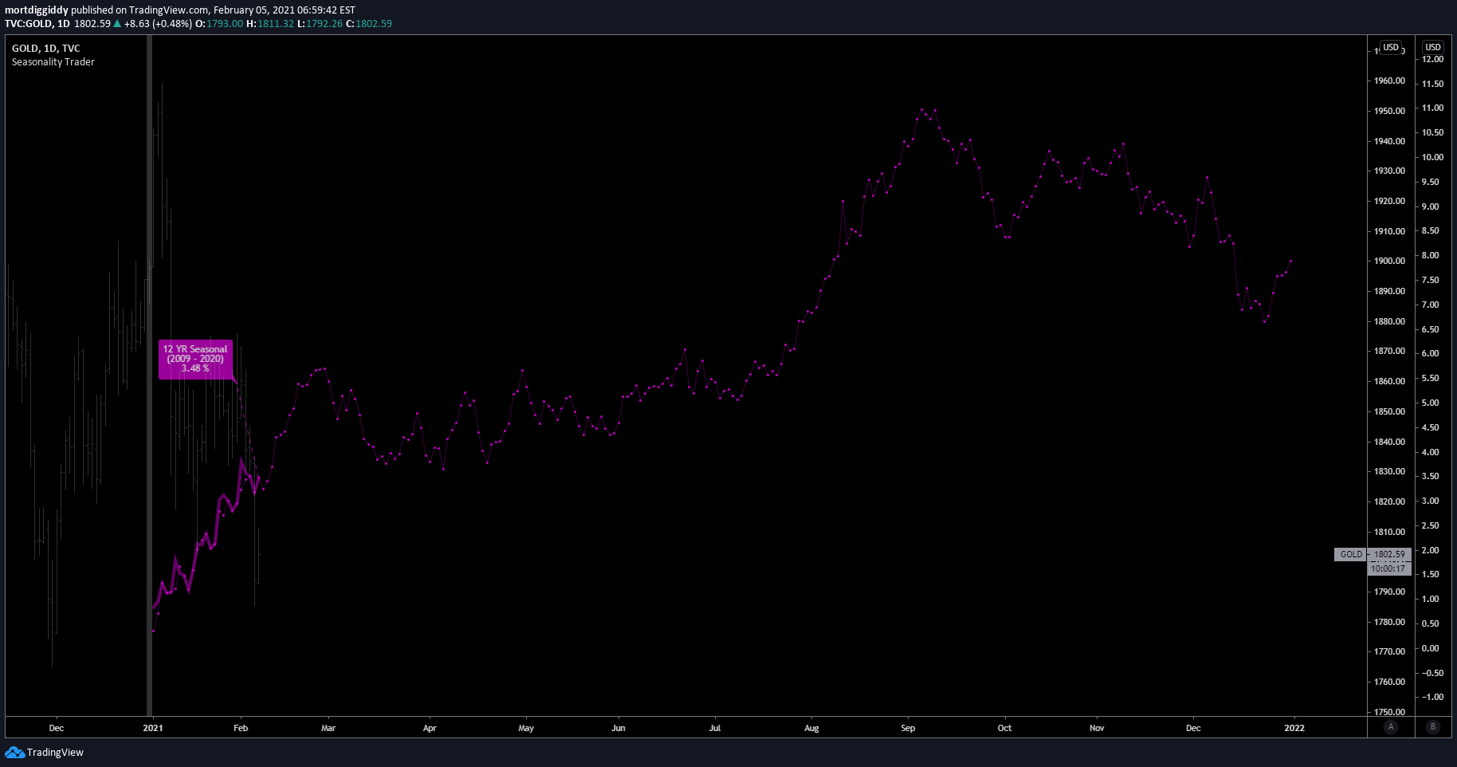1457x767 pixels.
Task: Click the 8.00 percent scale label
Action: (1431, 255)
